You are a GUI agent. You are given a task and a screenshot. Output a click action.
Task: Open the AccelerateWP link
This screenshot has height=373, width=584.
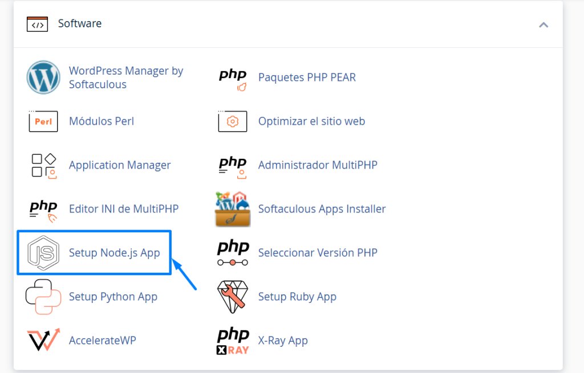coord(103,341)
